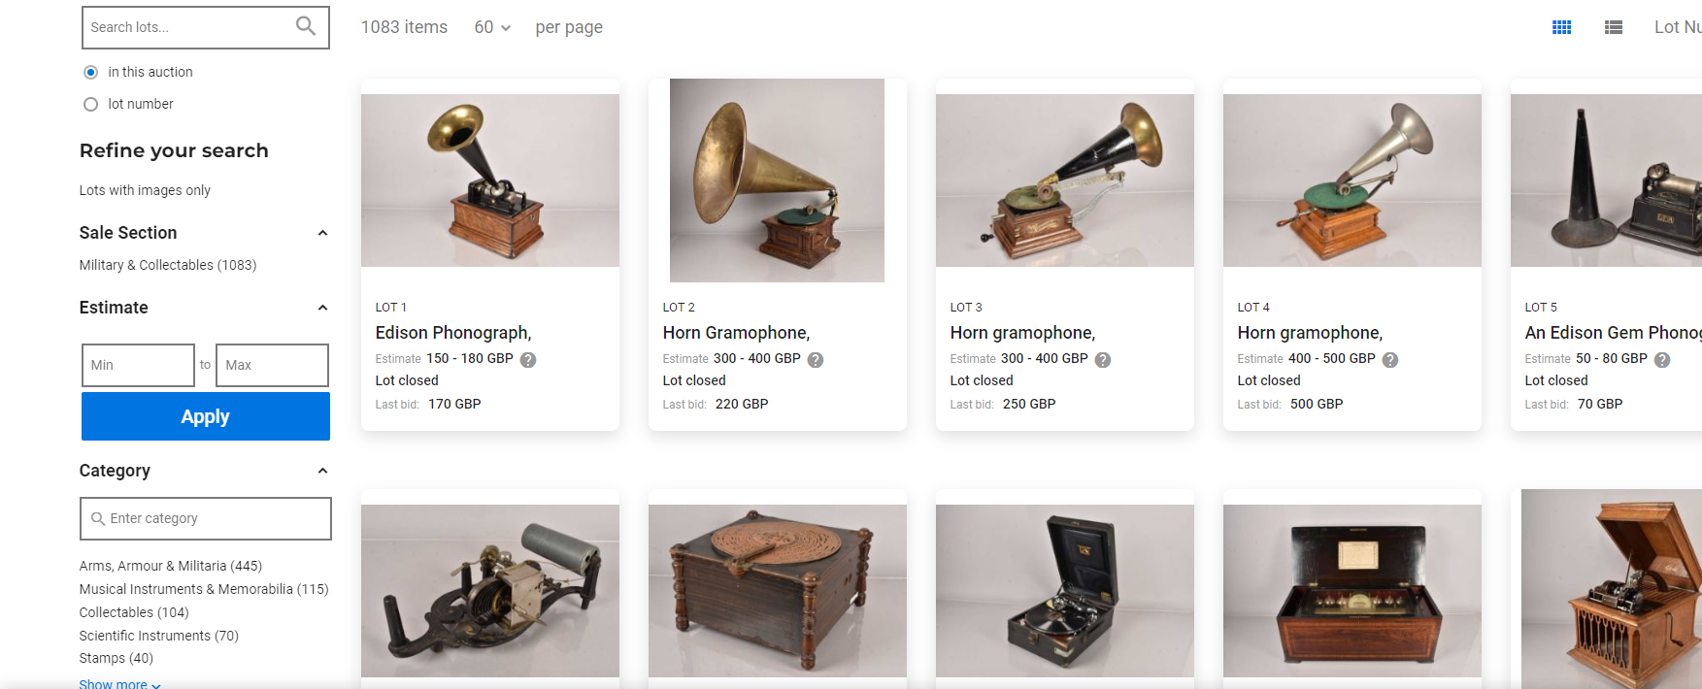Screen dimensions: 1702x689
Task: Click help icon beside Lot 3 estimate
Action: pyautogui.click(x=1103, y=360)
